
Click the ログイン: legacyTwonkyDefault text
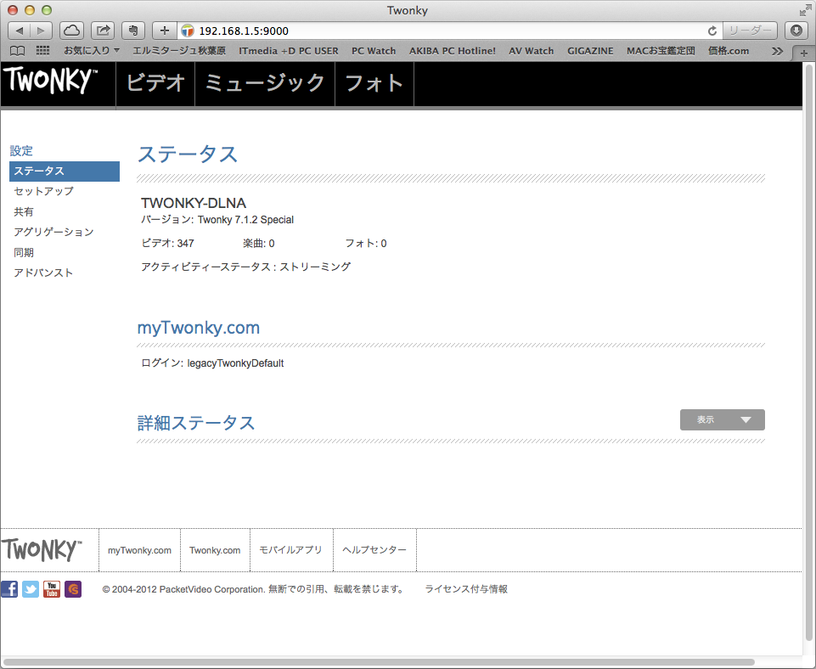[x=212, y=363]
